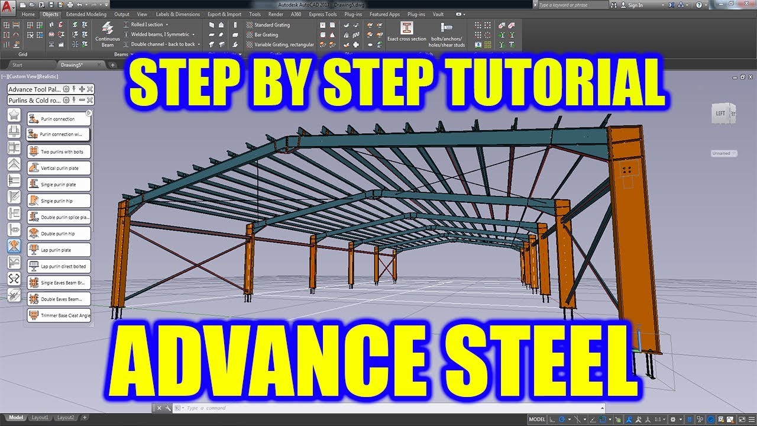Expand Double channel - back to back dropdown
This screenshot has width=757, height=426.
pyautogui.click(x=199, y=44)
